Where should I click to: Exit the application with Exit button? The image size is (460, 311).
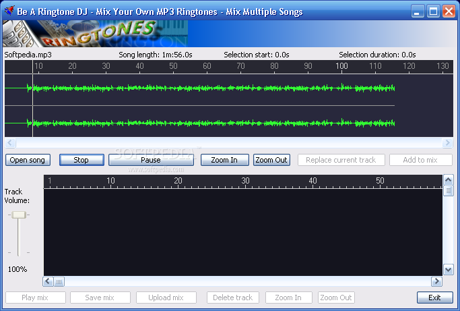click(435, 298)
